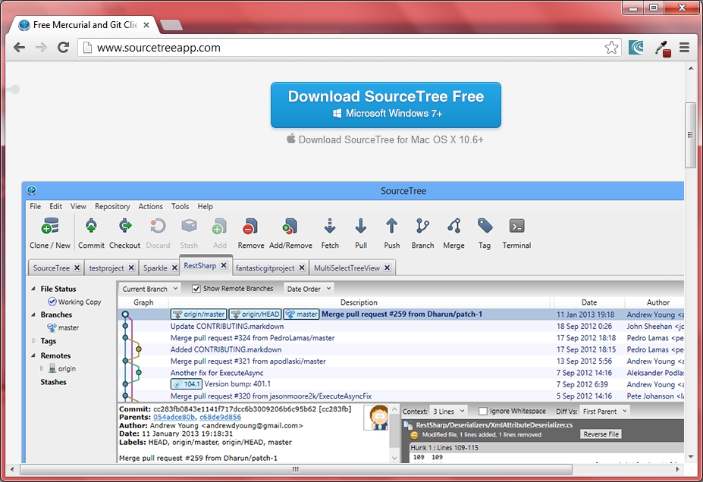Open the Diff Vs First Parent dropdown
The width and height of the screenshot is (703, 482).
[604, 411]
